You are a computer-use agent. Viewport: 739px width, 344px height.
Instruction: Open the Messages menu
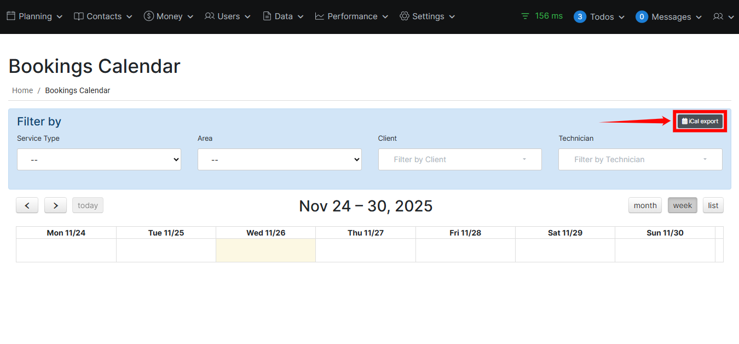tap(667, 16)
